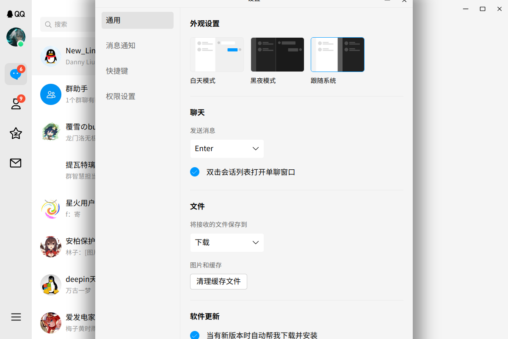The height and width of the screenshot is (339, 508).
Task: Open the 快捷键 settings section
Action: click(x=117, y=71)
